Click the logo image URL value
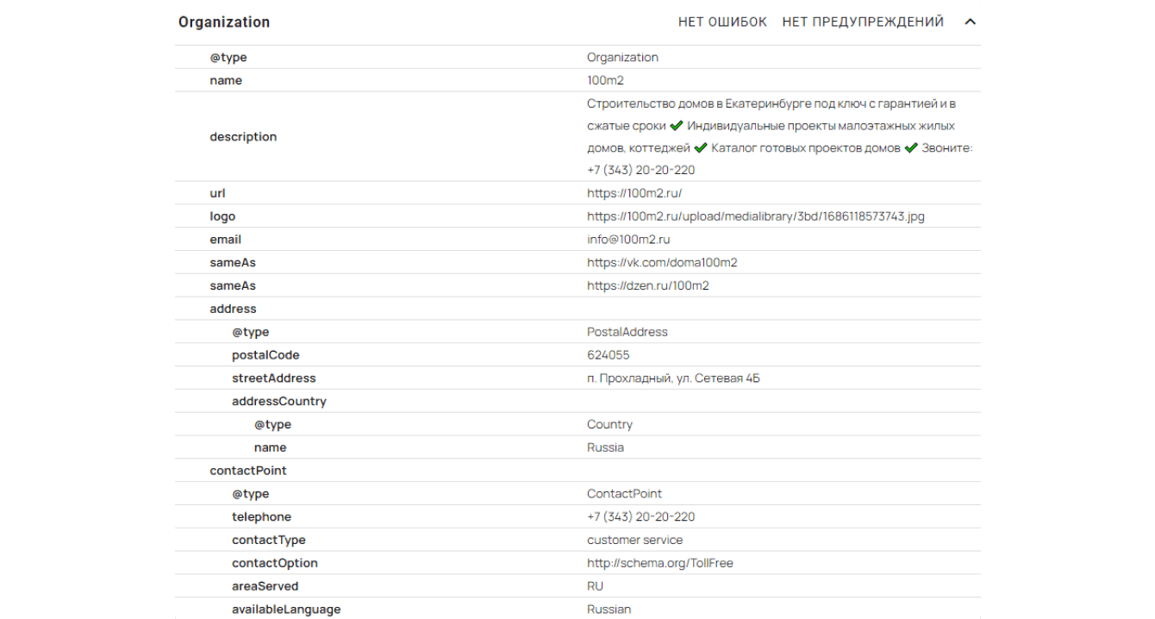This screenshot has width=1155, height=619. coord(755,216)
